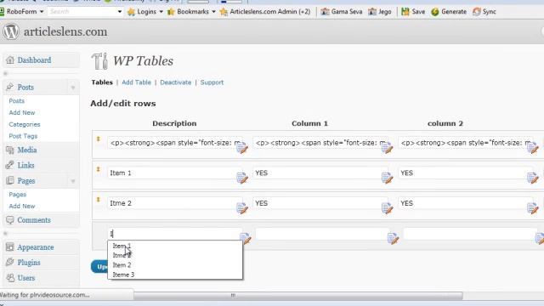544x306 pixels.
Task: Open the Post Tags submenu link
Action: click(x=23, y=136)
